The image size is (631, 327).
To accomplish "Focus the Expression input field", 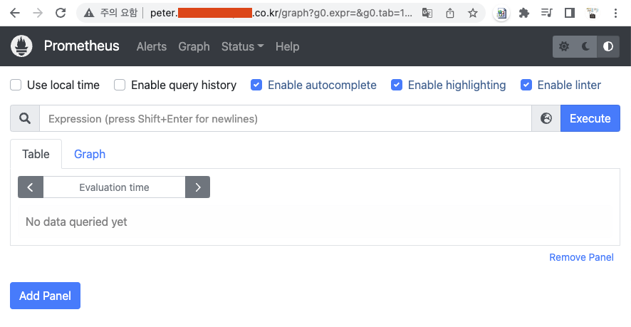I will 286,118.
